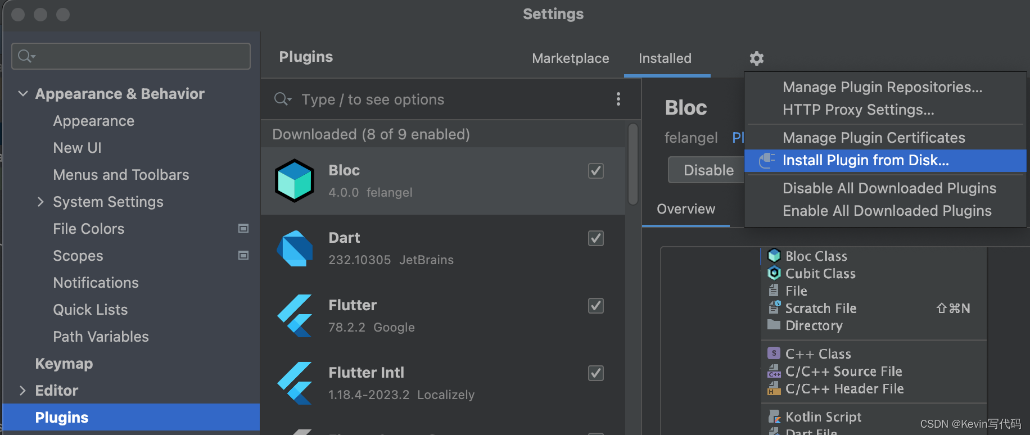Click the C++ Class icon in preview
Screen dimensions: 1030x435
coord(774,354)
